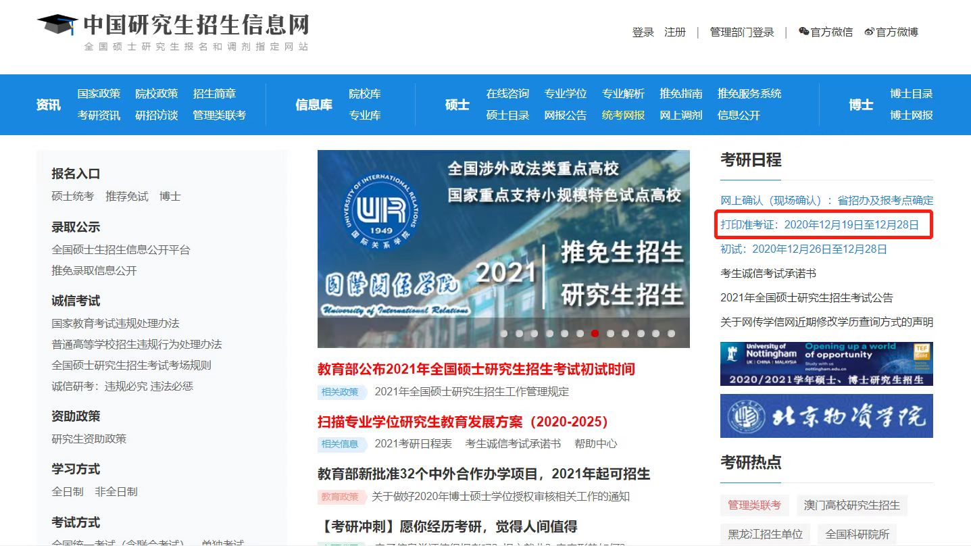Click the 国际关系学院 carousel banner image
This screenshot has width=971, height=546.
[503, 237]
